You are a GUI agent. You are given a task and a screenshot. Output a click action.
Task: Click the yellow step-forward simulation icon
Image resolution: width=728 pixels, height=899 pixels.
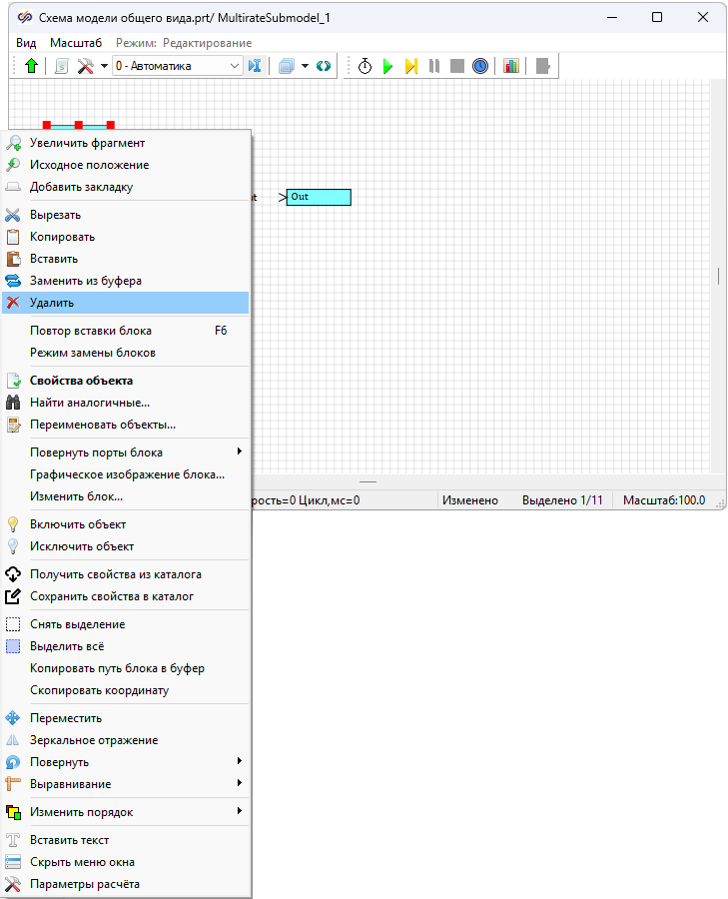(410, 66)
